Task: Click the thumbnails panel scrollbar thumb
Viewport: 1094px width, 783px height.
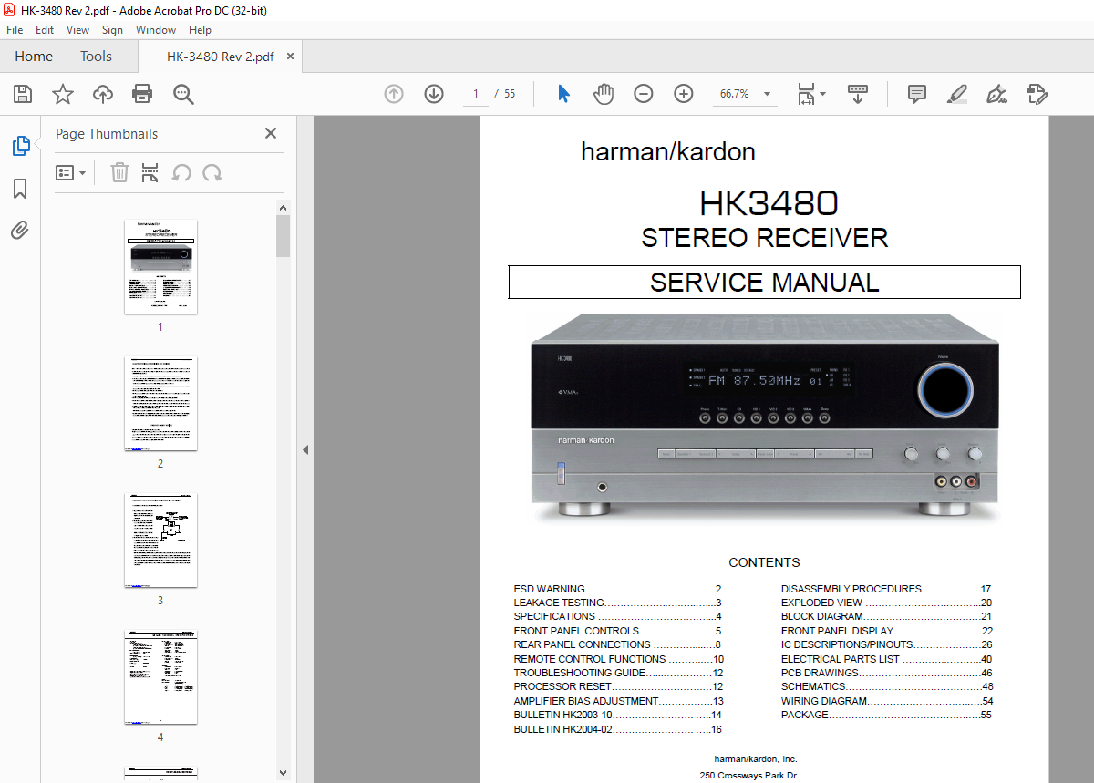Action: pyautogui.click(x=284, y=236)
